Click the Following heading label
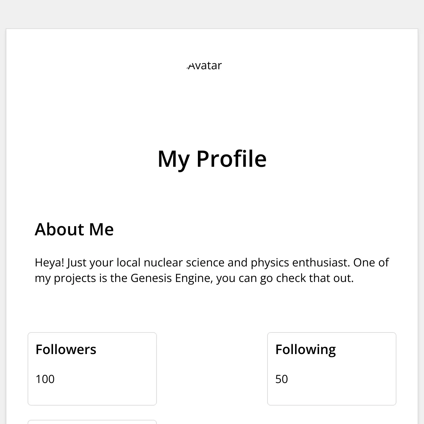This screenshot has width=424, height=424. tap(306, 350)
